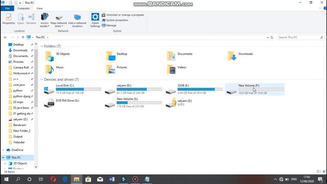The width and height of the screenshot is (327, 184).
Task: Open Desktop in Quick access sidebar
Action: click(18, 44)
